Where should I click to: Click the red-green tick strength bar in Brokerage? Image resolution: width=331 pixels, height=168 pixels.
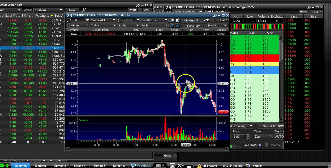tap(257, 26)
